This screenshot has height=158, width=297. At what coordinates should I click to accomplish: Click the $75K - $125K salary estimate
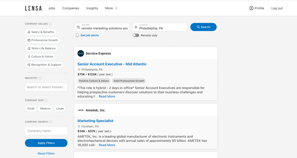tap(95, 74)
